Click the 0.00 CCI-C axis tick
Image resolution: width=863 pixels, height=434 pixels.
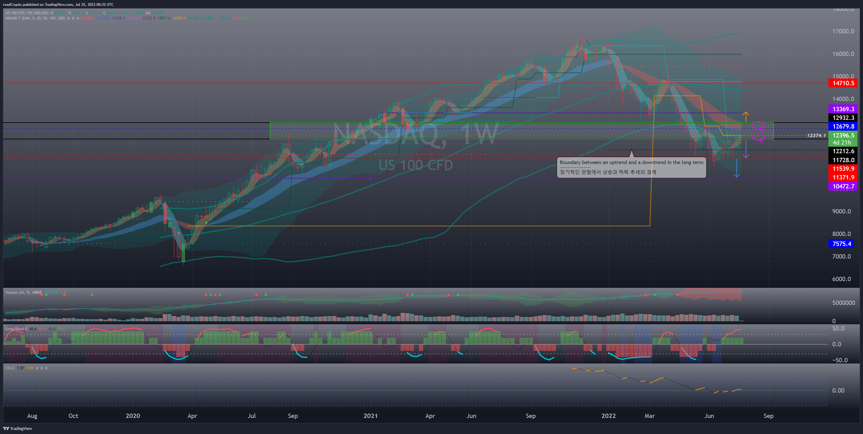838,390
